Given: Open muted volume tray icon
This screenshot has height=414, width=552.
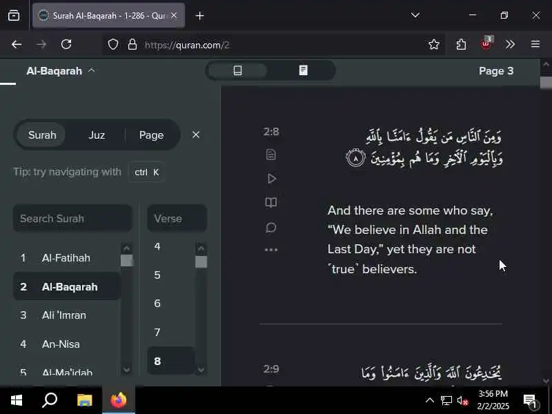Looking at the screenshot, I should pos(462,400).
